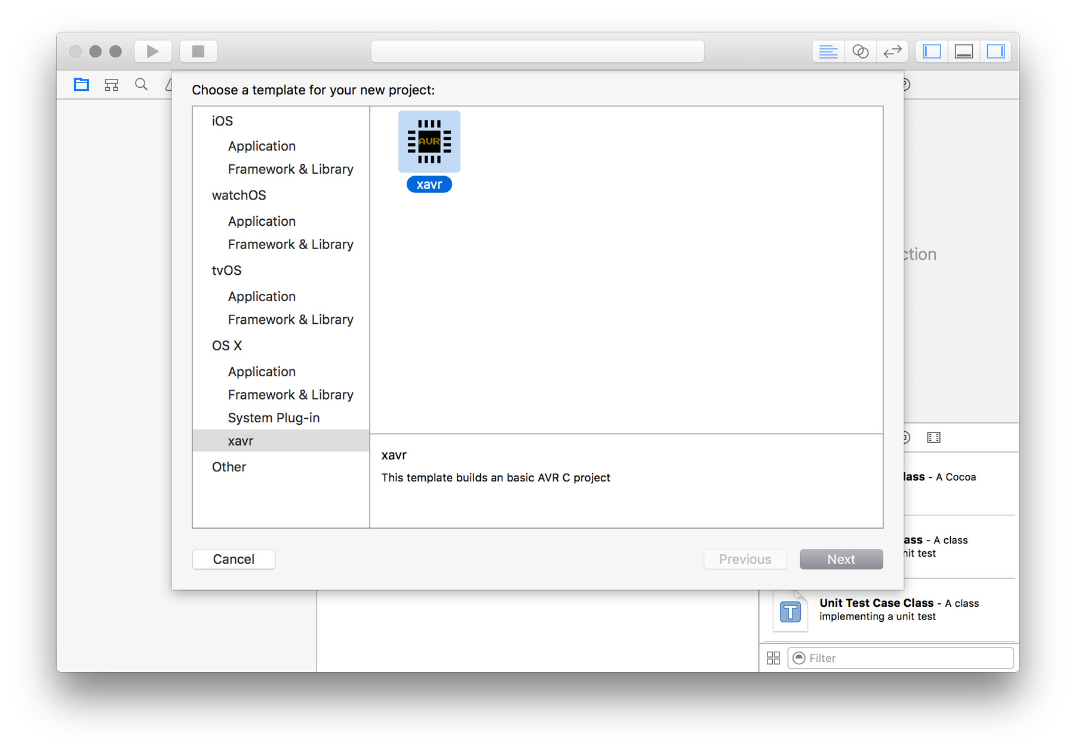Toggle library grid view icon
1075x752 pixels.
[773, 658]
